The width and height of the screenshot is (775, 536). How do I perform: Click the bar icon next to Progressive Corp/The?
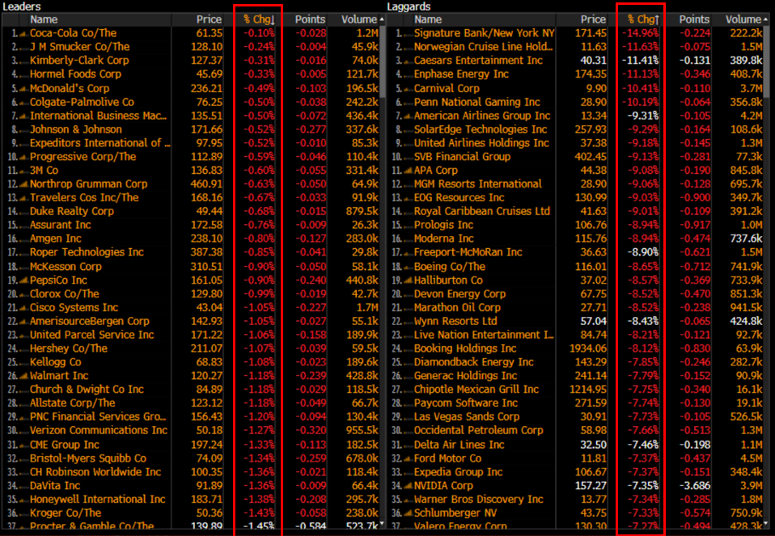[23, 157]
